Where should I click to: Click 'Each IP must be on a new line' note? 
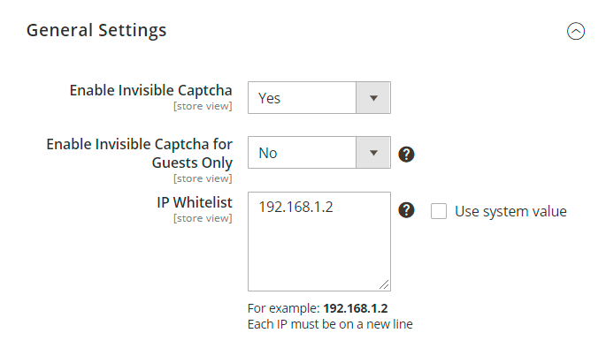(x=330, y=324)
